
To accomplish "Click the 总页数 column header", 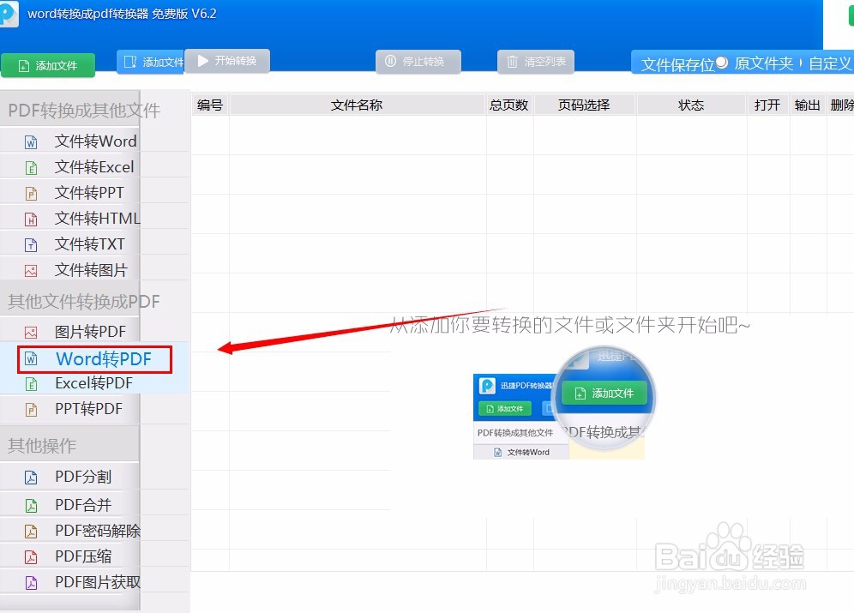I will pos(509,105).
